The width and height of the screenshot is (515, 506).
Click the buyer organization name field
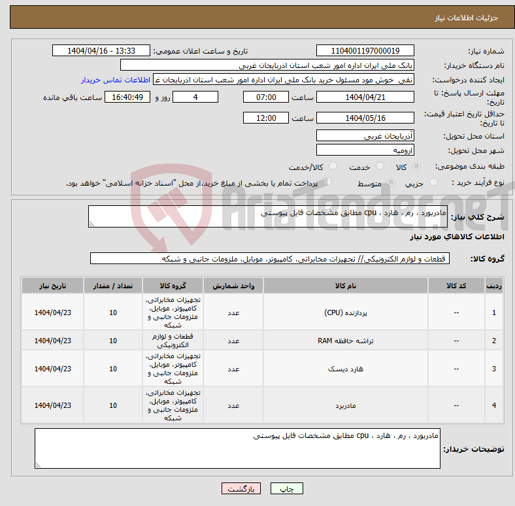(267, 65)
